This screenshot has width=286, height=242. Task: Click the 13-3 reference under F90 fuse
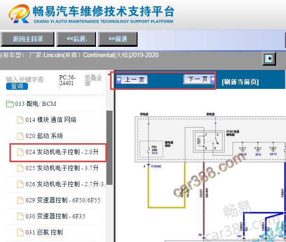(x=154, y=153)
